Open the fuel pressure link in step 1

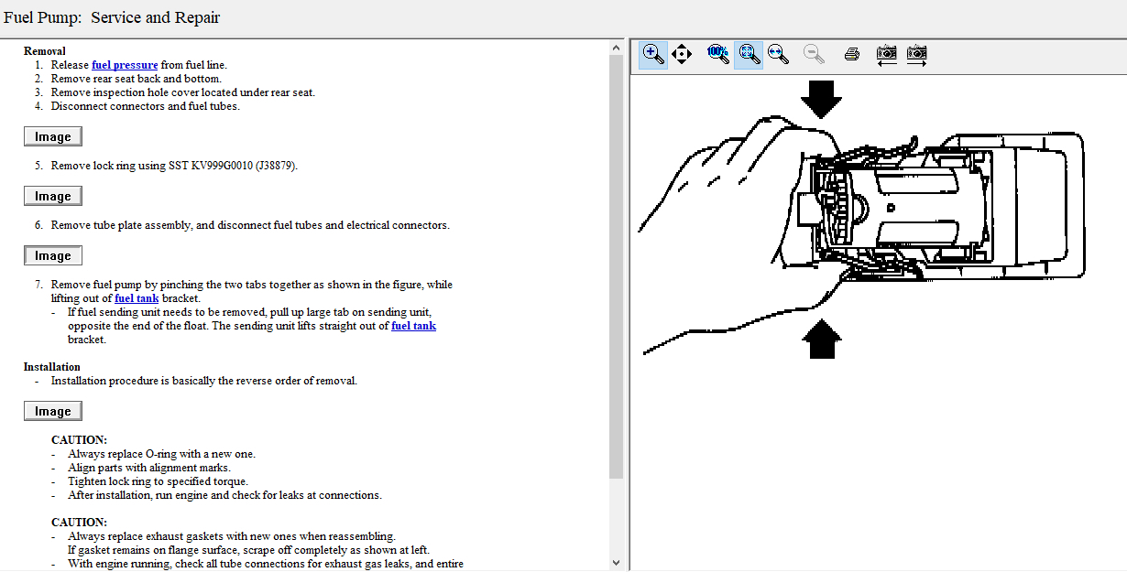click(x=125, y=65)
